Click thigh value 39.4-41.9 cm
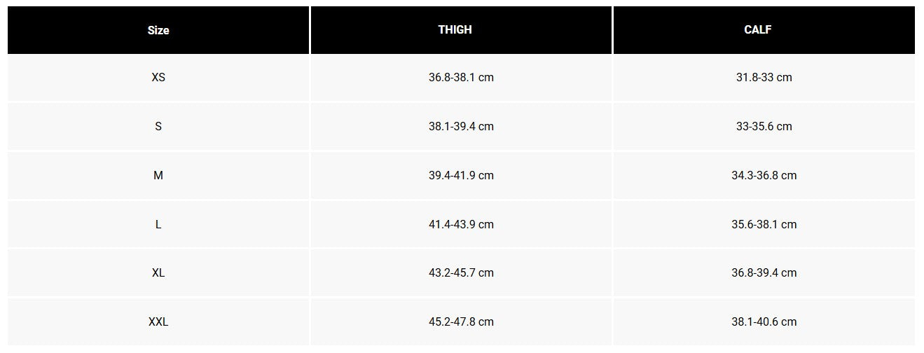The width and height of the screenshot is (924, 353). click(461, 175)
